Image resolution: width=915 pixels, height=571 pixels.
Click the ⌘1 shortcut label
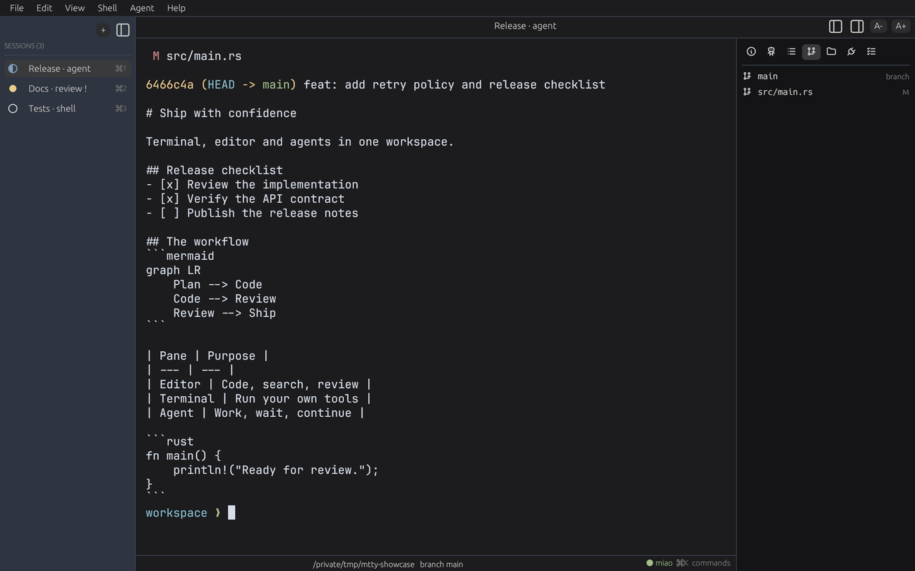click(121, 69)
